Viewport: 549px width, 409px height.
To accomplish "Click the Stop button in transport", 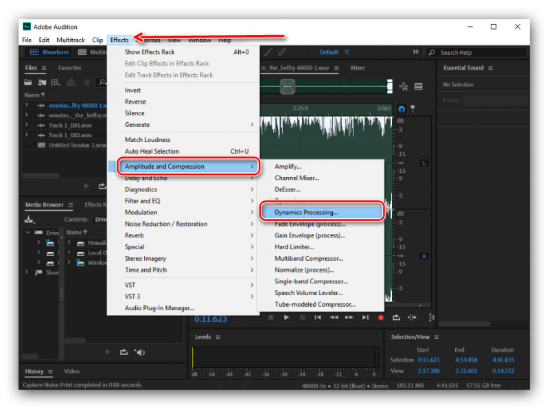I will pos(270,317).
